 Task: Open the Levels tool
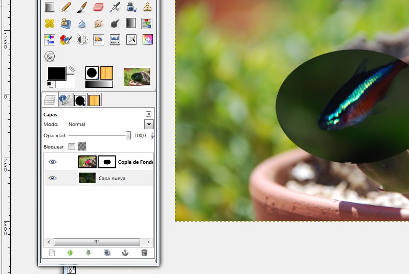(115, 40)
